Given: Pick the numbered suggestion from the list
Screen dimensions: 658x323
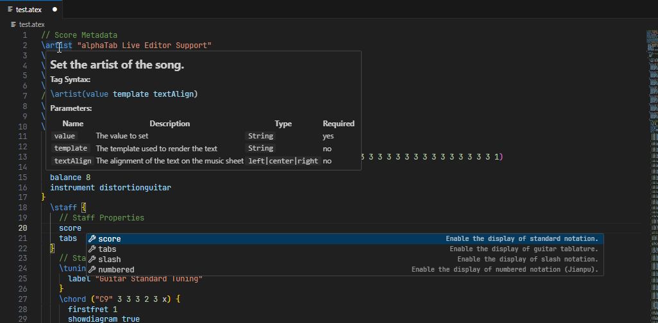Looking at the screenshot, I should 116,270.
